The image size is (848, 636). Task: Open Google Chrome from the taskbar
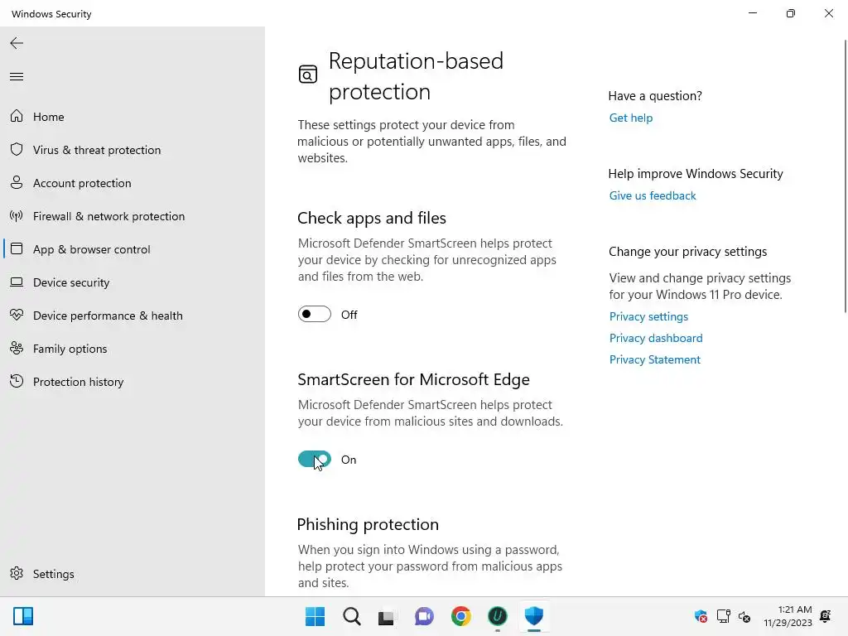tap(461, 616)
